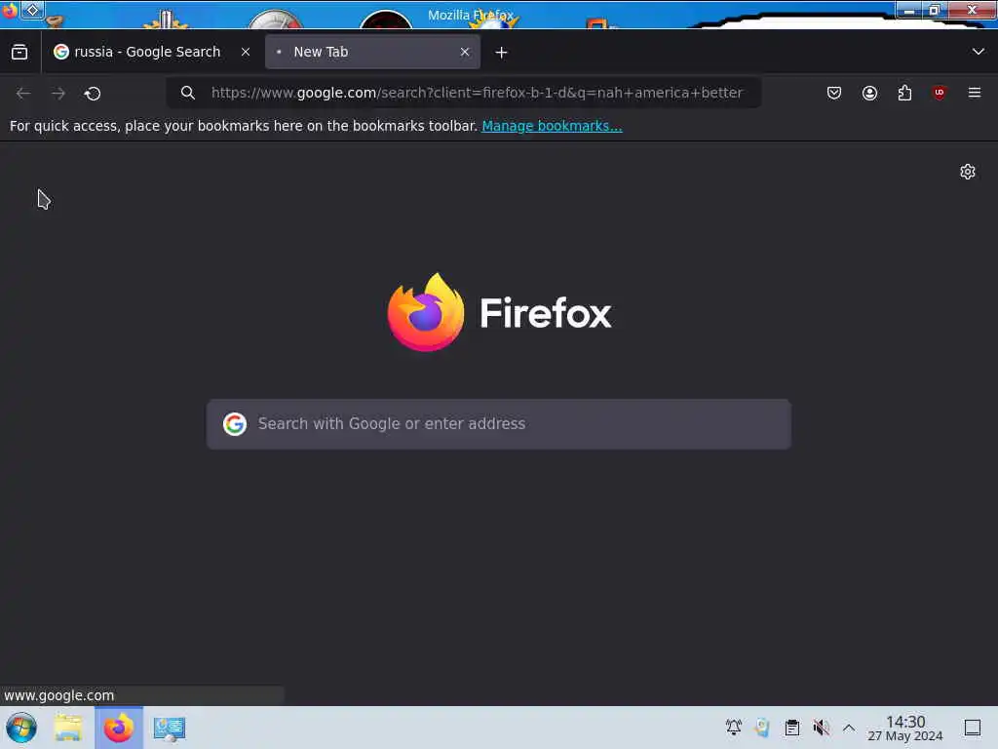Click the Search with Google or enter address box
Screen dimensions: 998x749
click(x=499, y=424)
